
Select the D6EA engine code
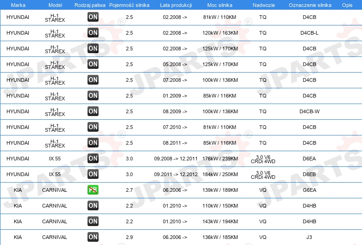tap(309, 159)
